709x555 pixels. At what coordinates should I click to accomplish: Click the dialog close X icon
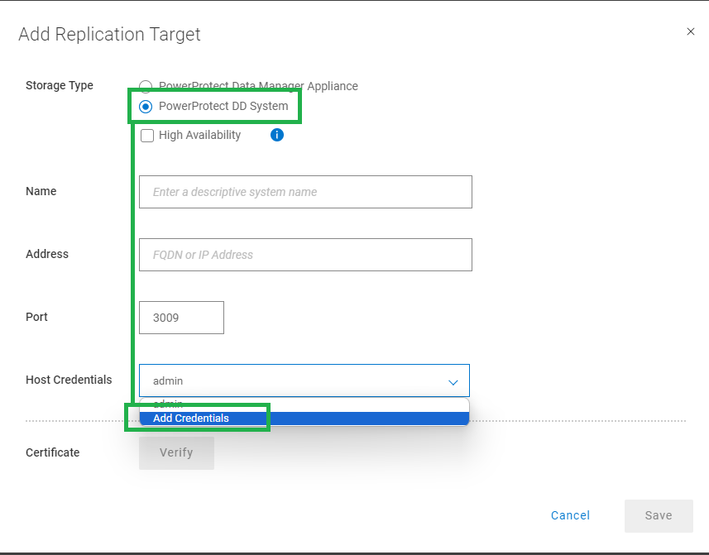click(691, 31)
